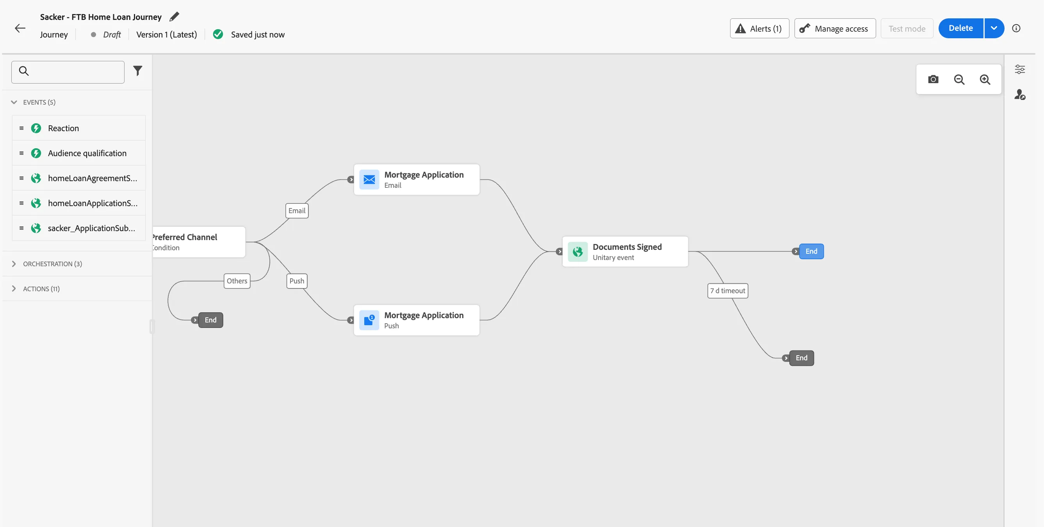Select the Mortgage Application Email envelope icon
Viewport: 1044px width, 527px height.
[x=369, y=180]
